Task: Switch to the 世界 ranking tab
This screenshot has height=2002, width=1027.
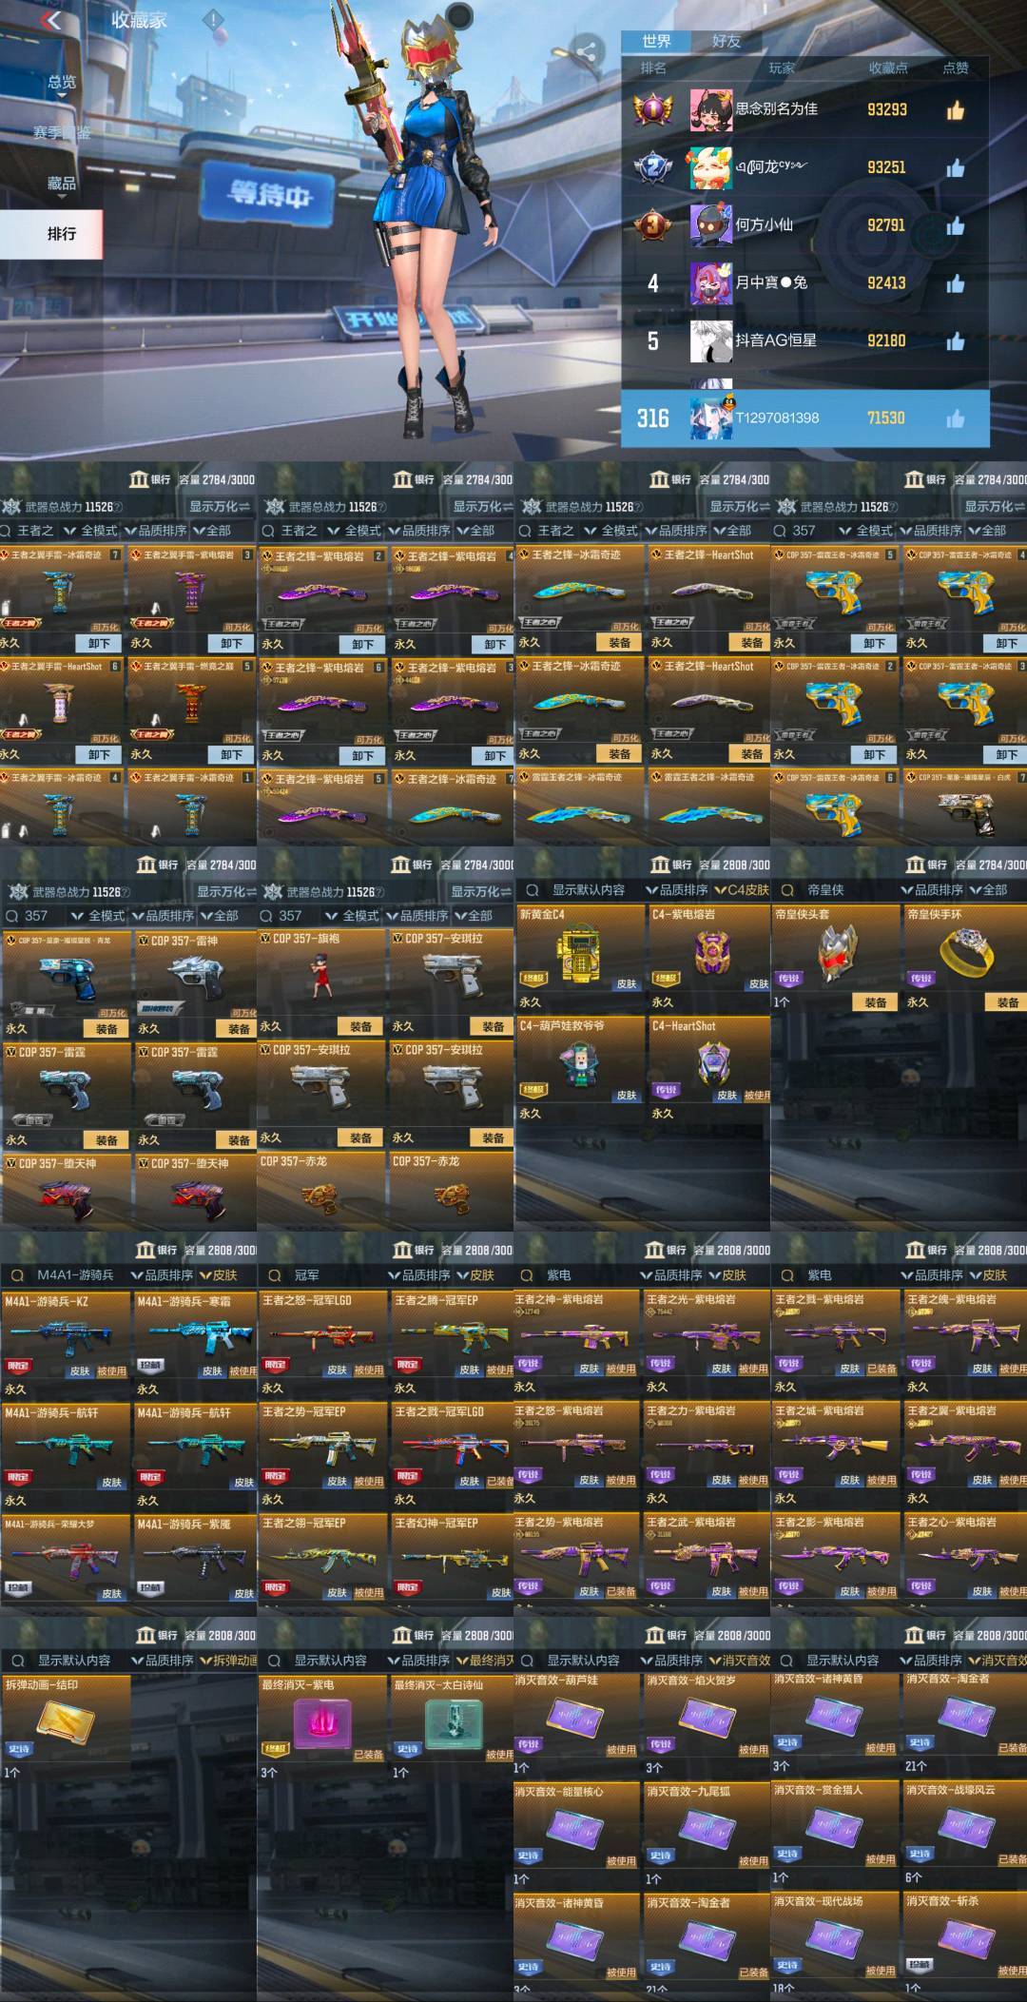Action: click(x=657, y=41)
